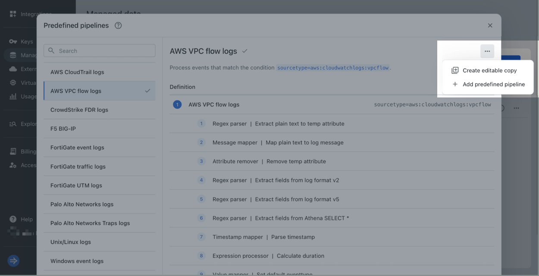This screenshot has width=539, height=276.
Task: Click step 2 Message mapper row
Action: 332,142
